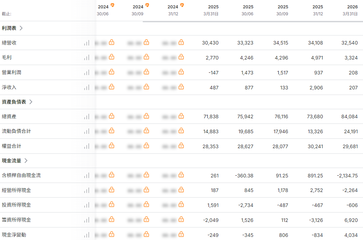The height and width of the screenshot is (240, 363).
Task: Open the 流動負債合計 row label
Action: click(16, 131)
